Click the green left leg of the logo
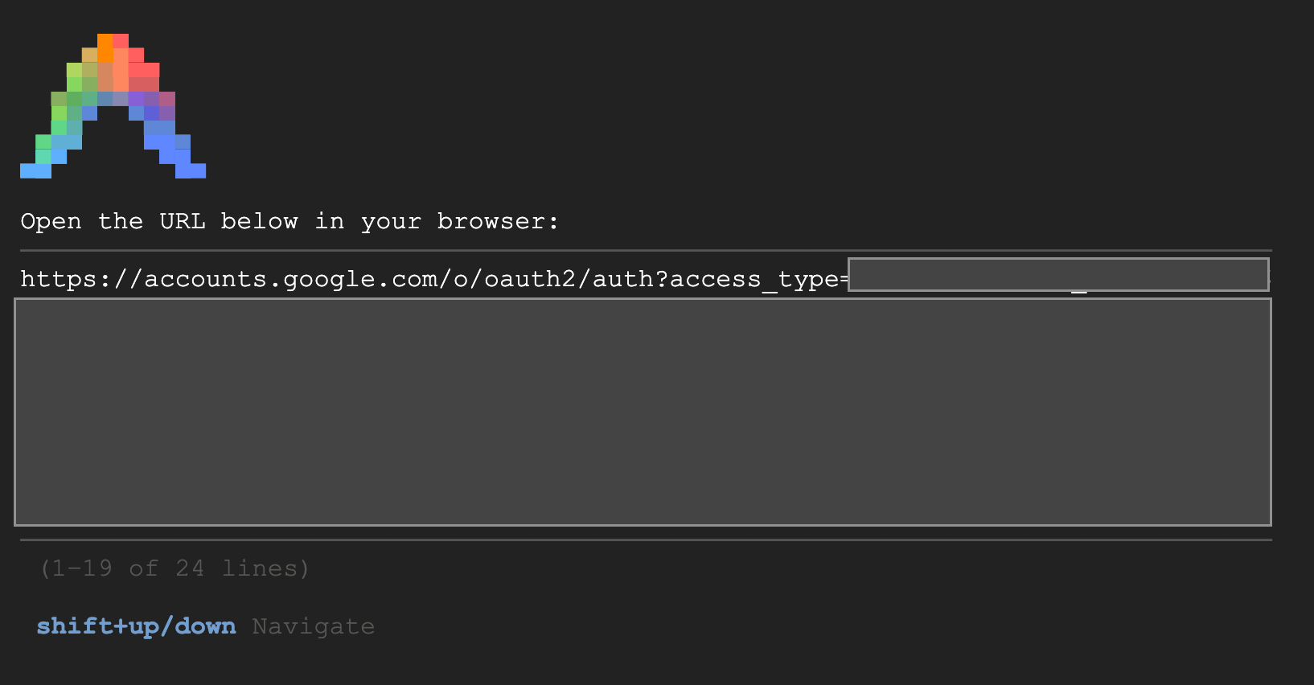Image resolution: width=1314 pixels, height=685 pixels. (x=59, y=121)
